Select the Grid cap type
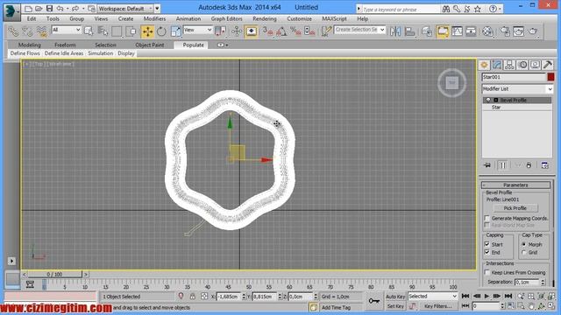The image size is (561, 315). point(524,252)
